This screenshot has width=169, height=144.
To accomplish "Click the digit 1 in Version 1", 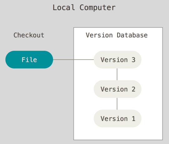I will point(133,119).
